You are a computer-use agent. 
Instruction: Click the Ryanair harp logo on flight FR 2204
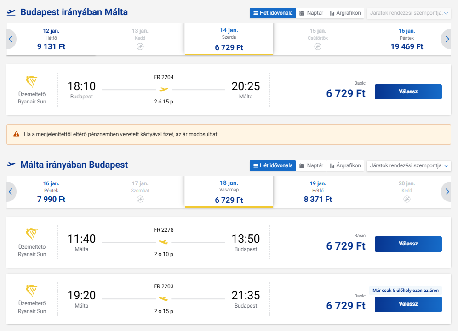point(32,82)
